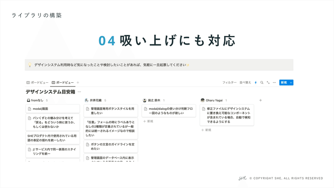334x188 pixels.
Task: Open three-dot options next to デザインシステム目安箱 title
Action: click(79, 91)
